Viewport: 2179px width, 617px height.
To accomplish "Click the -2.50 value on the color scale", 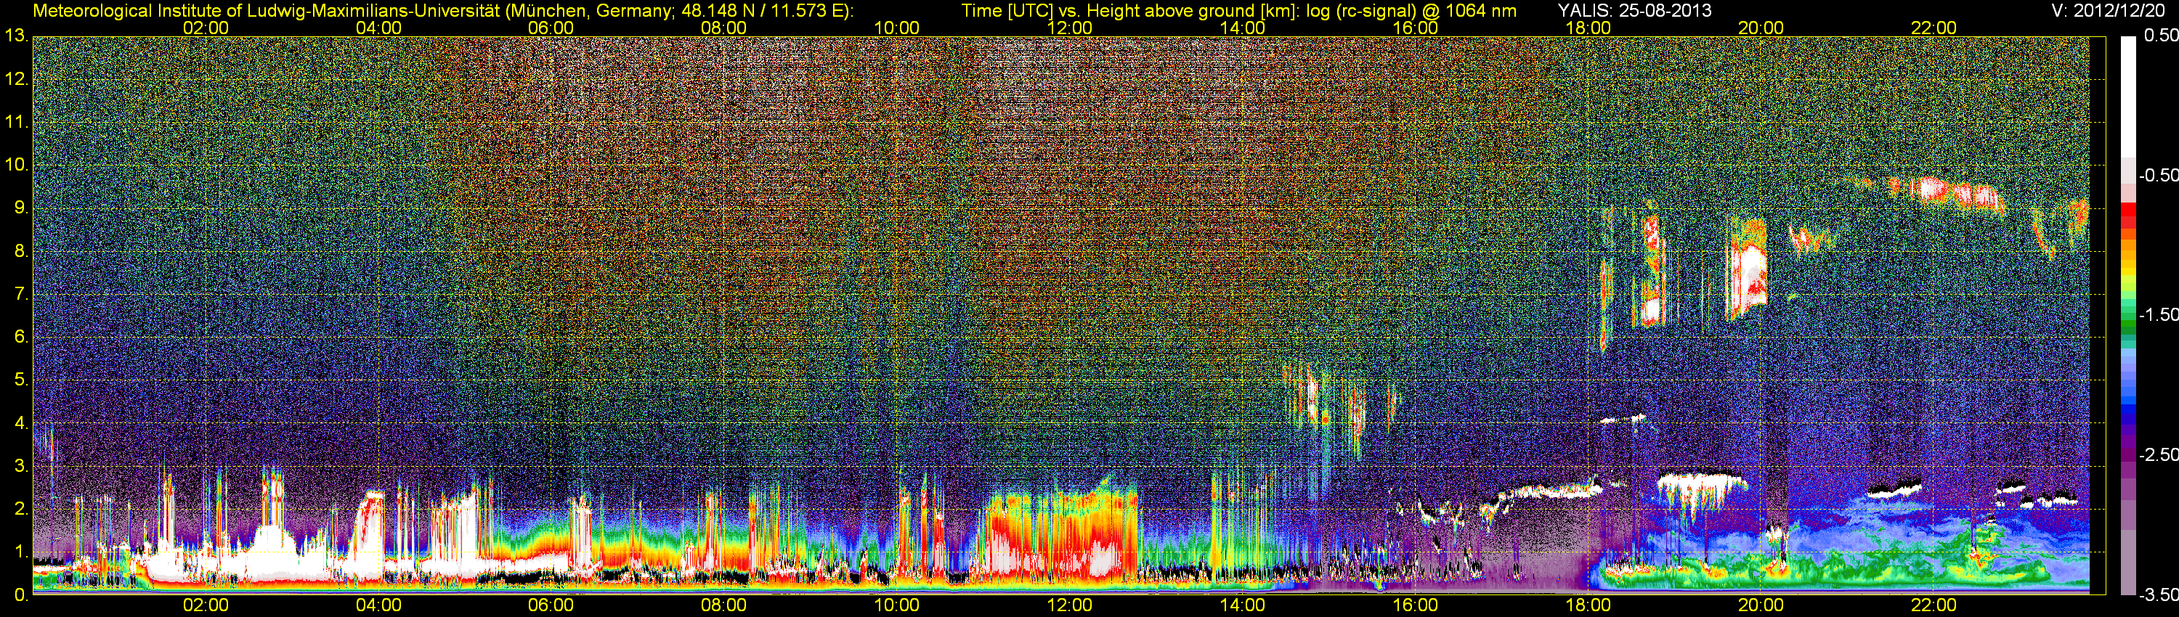I will (2158, 454).
